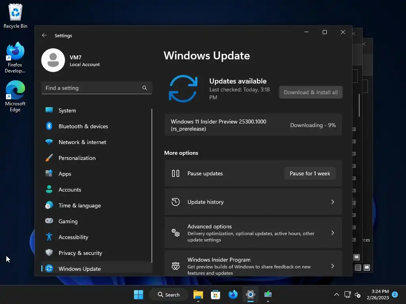Open Recycle Bin desktop icon
The height and width of the screenshot is (304, 406).
coord(15,16)
